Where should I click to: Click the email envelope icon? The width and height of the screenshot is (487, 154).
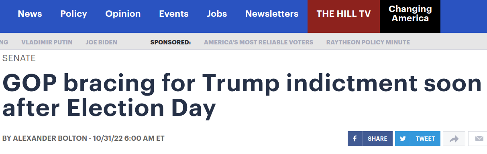click(x=479, y=139)
